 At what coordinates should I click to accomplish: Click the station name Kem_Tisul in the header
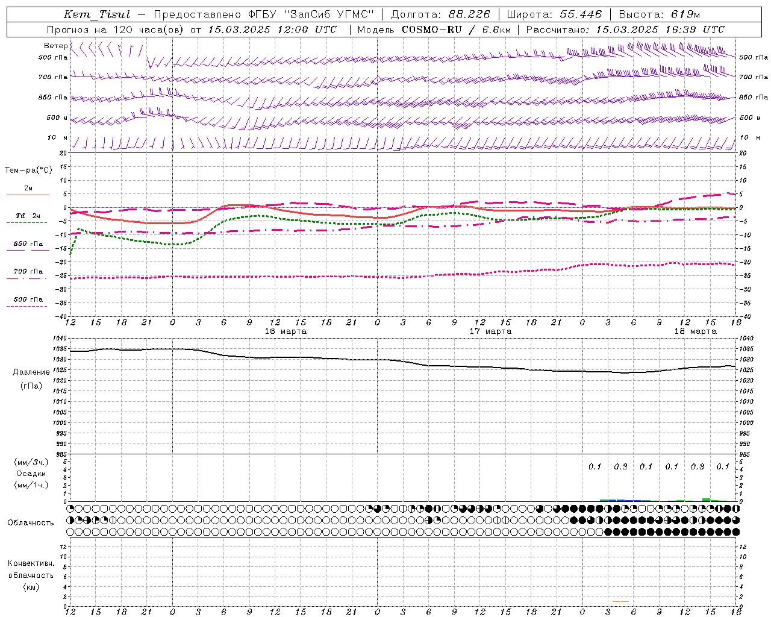click(96, 14)
